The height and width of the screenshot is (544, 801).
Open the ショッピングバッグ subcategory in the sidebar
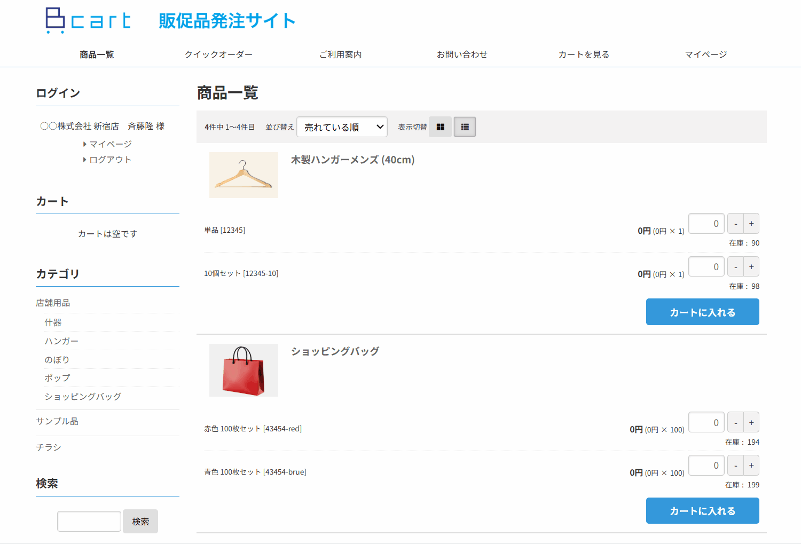click(83, 397)
